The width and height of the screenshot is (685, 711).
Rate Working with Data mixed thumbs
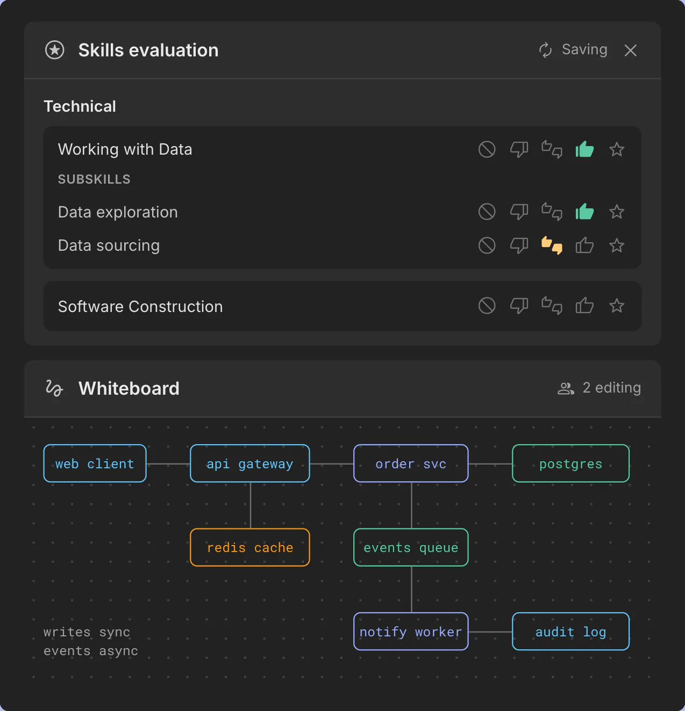click(552, 149)
